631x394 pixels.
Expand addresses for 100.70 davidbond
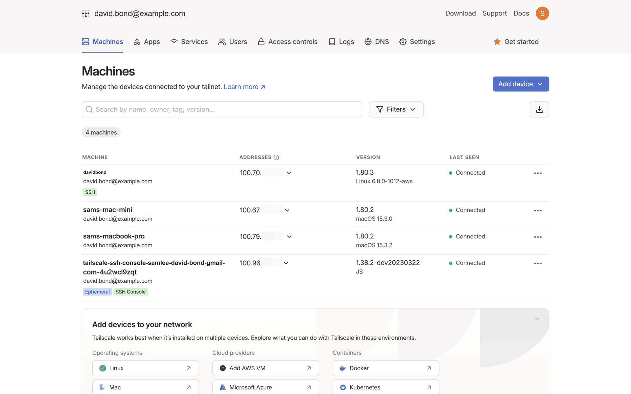[289, 173]
